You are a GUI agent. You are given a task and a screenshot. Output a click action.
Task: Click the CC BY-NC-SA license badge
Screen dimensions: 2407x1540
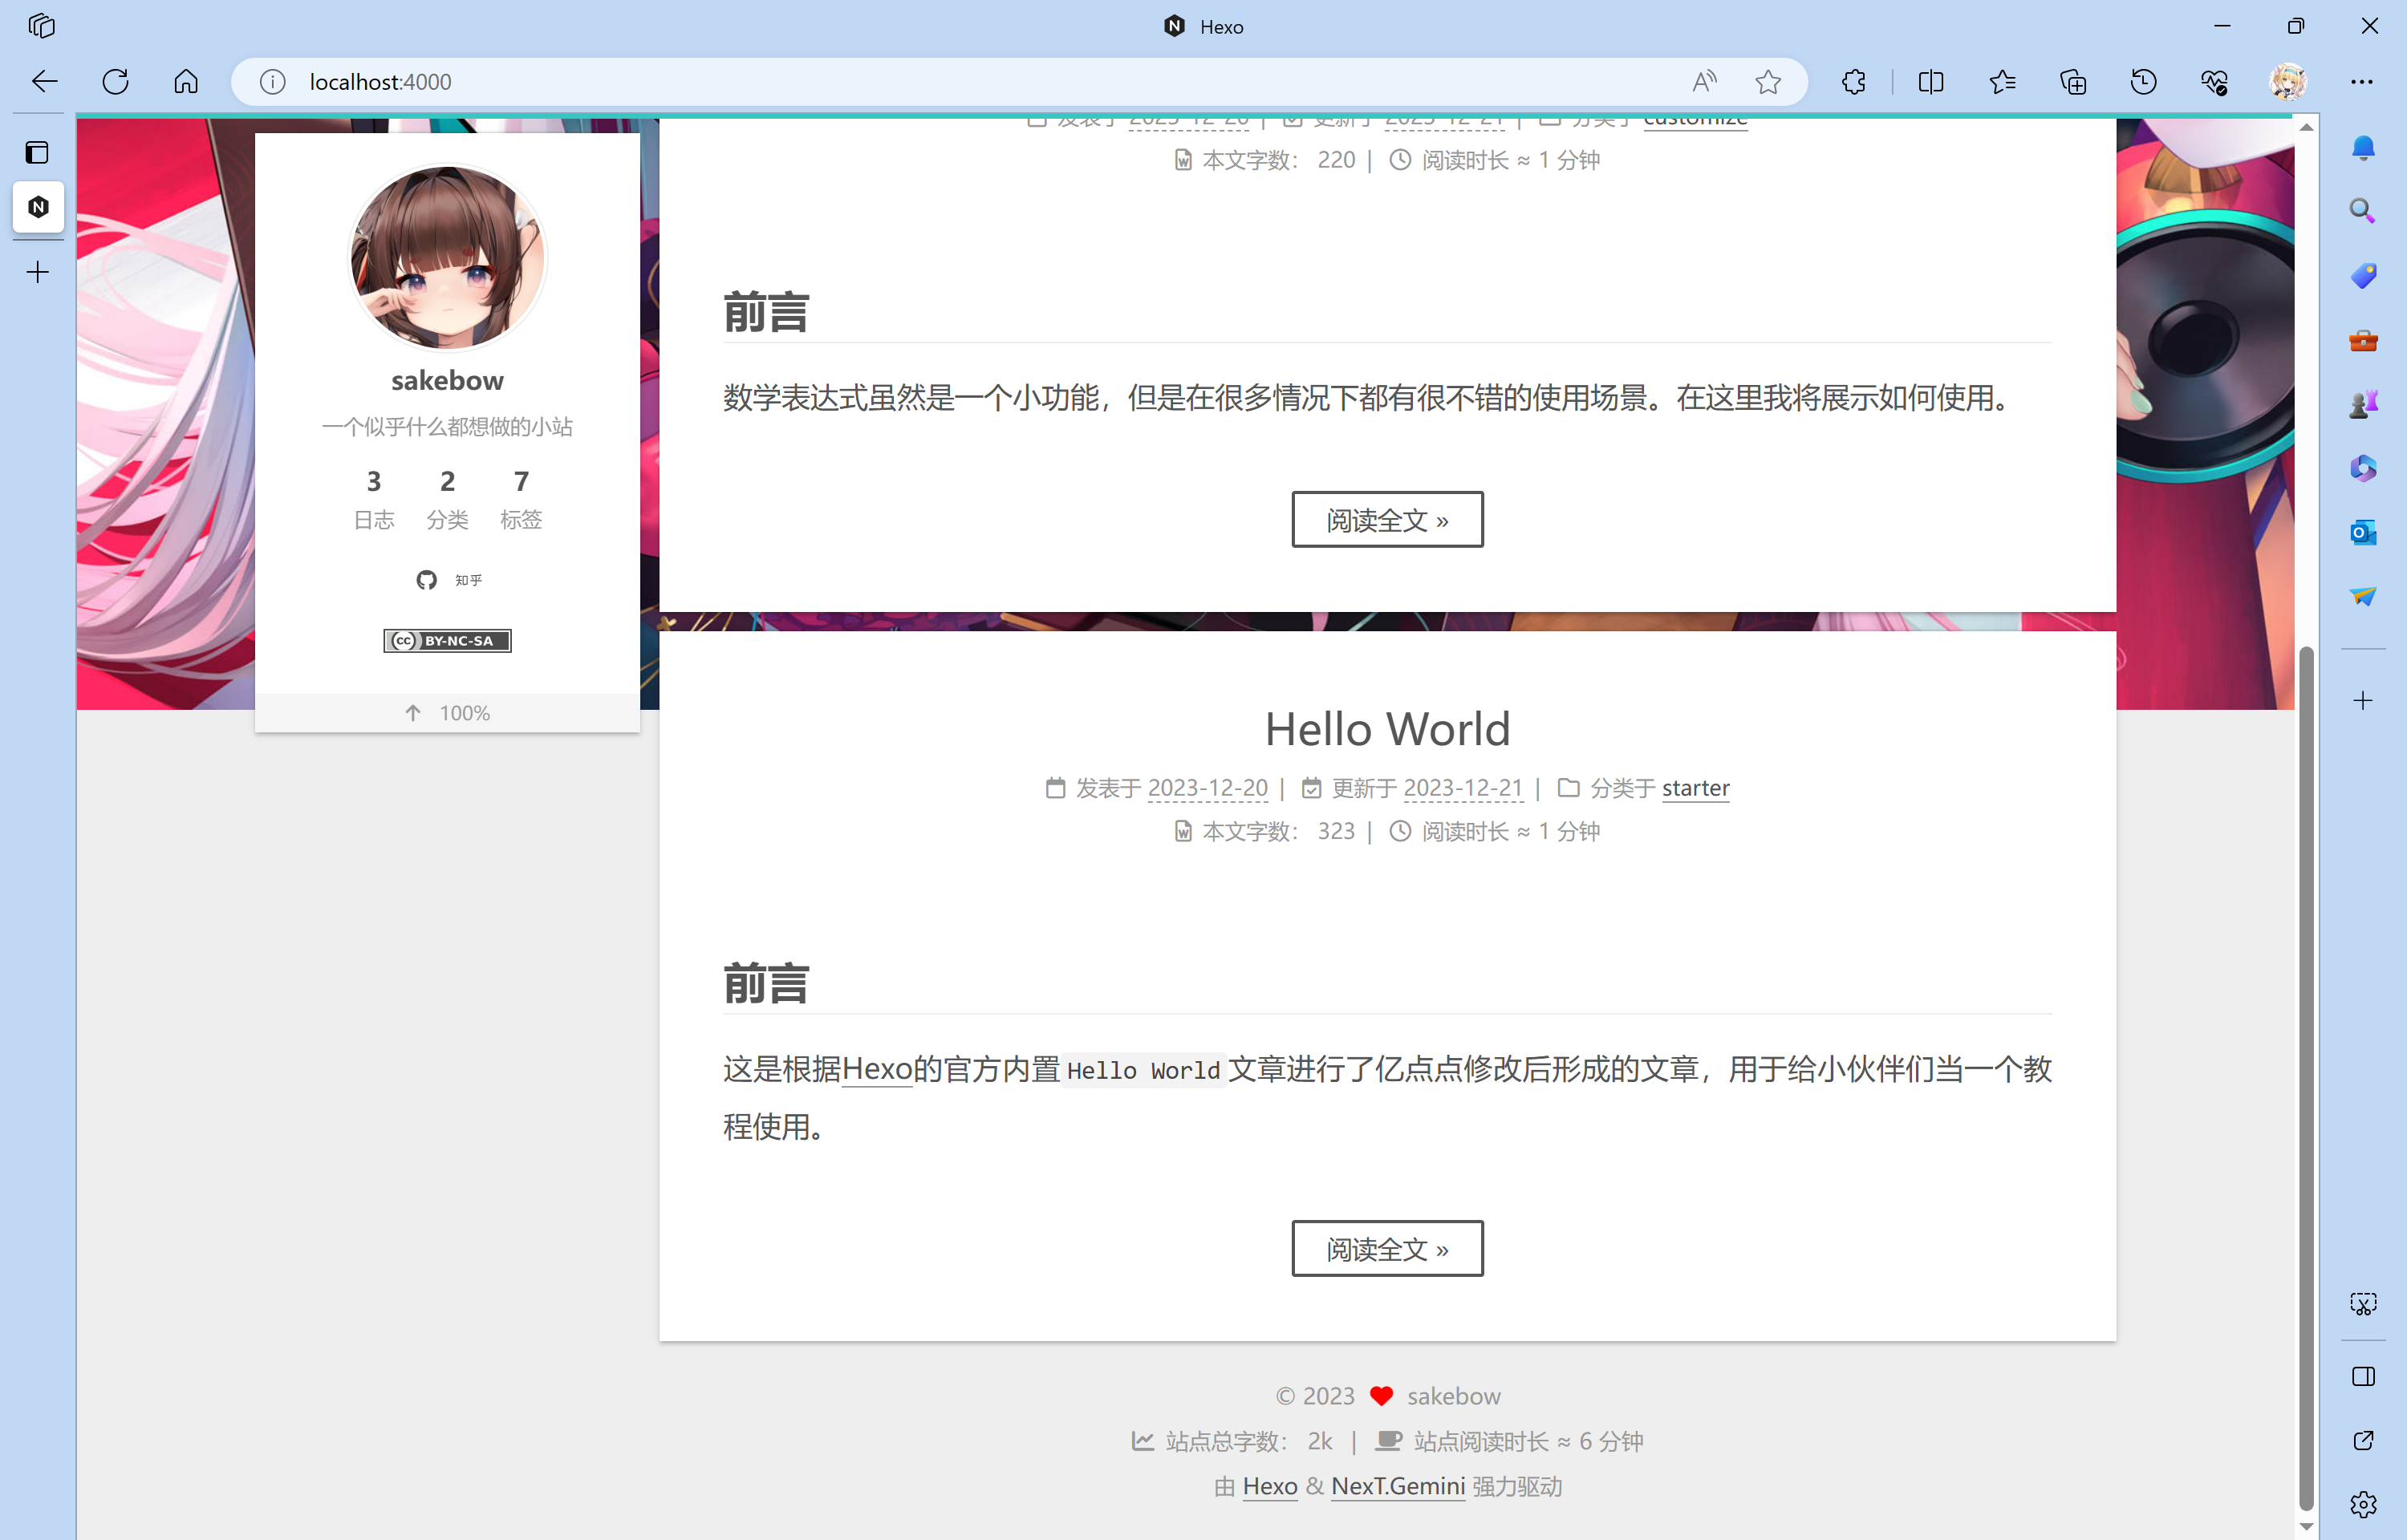(447, 640)
